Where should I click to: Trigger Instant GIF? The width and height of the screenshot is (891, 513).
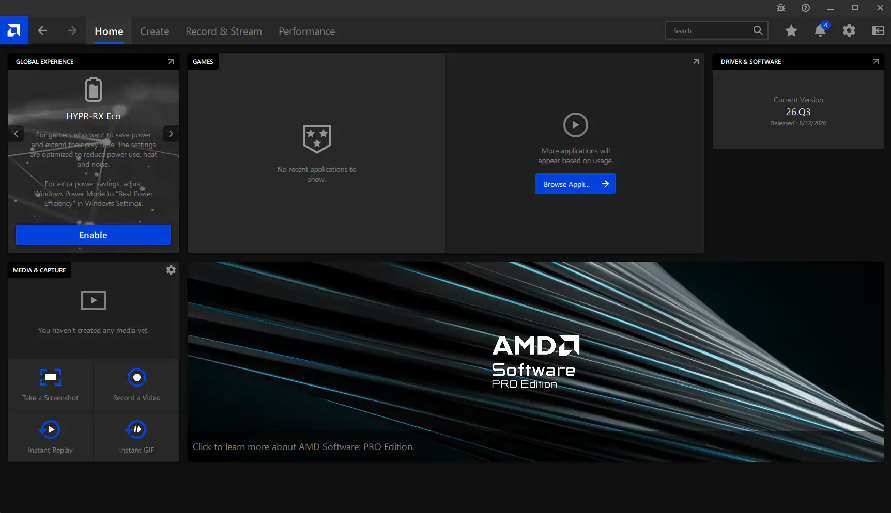point(137,437)
